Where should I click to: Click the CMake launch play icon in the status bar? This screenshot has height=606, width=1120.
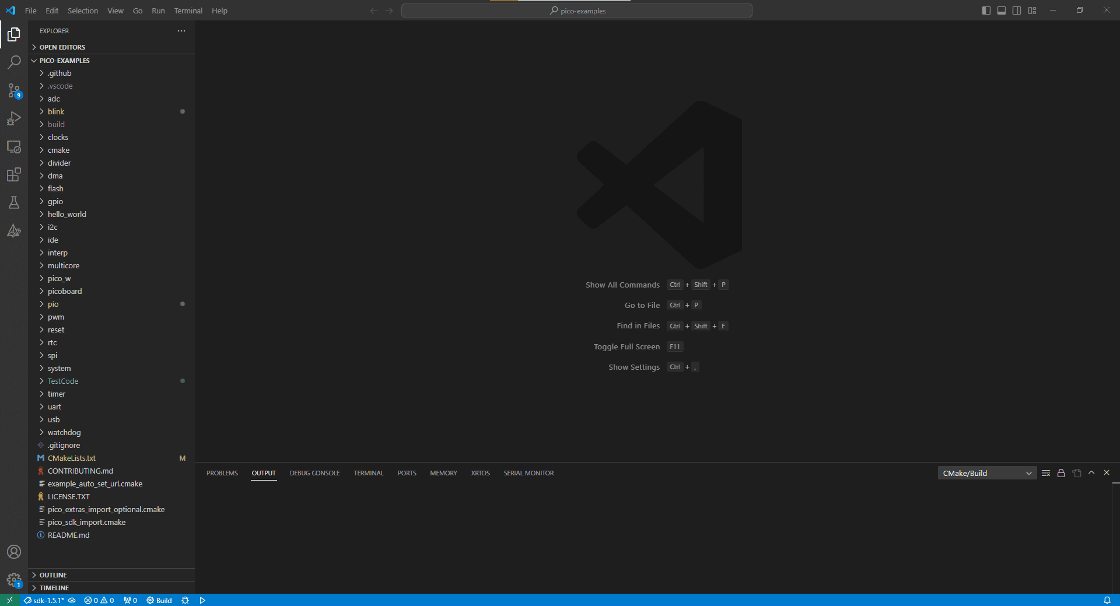[202, 600]
